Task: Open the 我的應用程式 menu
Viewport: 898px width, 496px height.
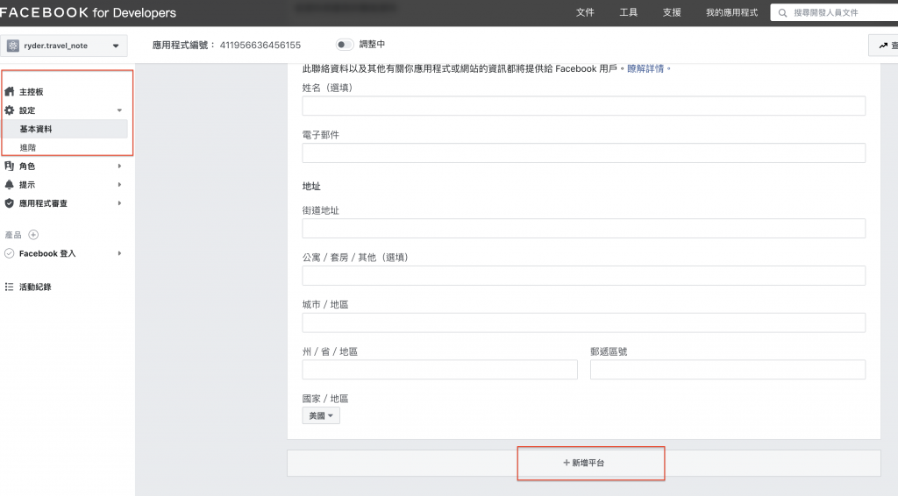Action: coord(731,12)
